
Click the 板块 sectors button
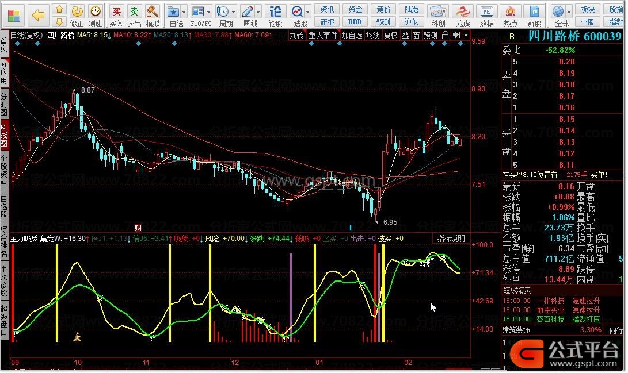pos(588,9)
